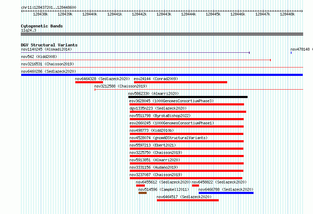Click the Cytogenetic Bands track title

point(42,26)
